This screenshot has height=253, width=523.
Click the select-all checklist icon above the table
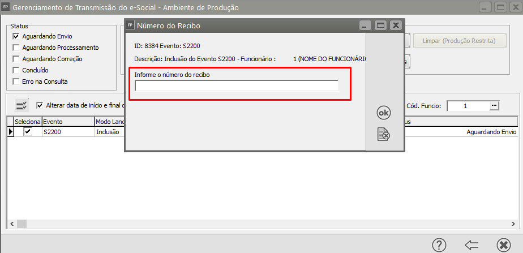click(22, 105)
